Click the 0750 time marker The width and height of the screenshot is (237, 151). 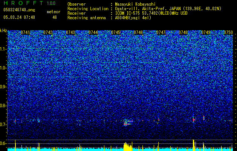pos(228,32)
